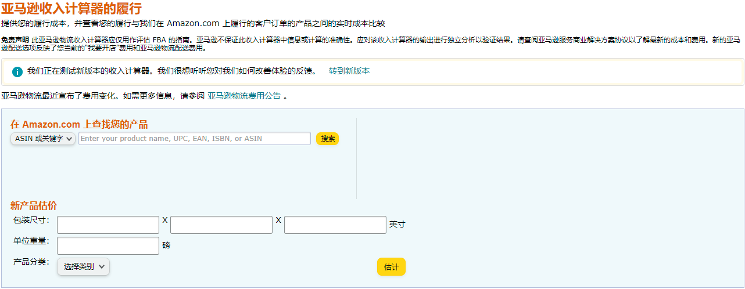This screenshot has height=289, width=745.
Task: Click the 搜索 button
Action: point(328,139)
